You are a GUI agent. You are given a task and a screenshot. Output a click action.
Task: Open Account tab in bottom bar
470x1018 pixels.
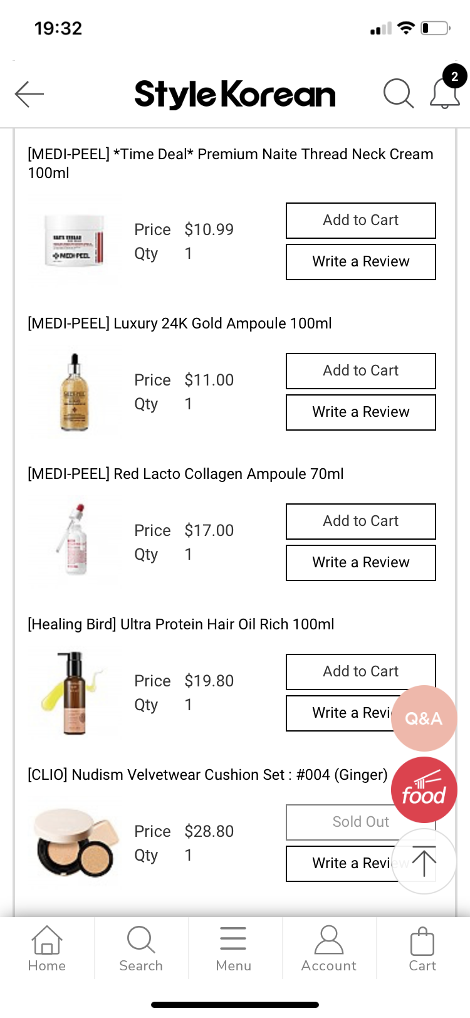click(x=329, y=949)
